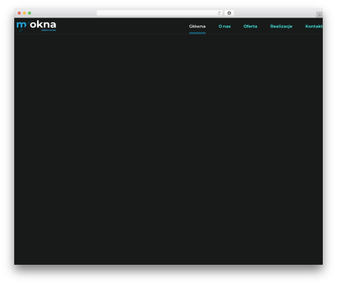Screen dimensions: 337x285
Task: Open a new tab with plus button
Action: [319, 15]
